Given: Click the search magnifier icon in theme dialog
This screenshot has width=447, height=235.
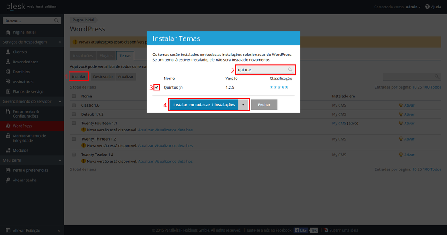Looking at the screenshot, I should (290, 70).
